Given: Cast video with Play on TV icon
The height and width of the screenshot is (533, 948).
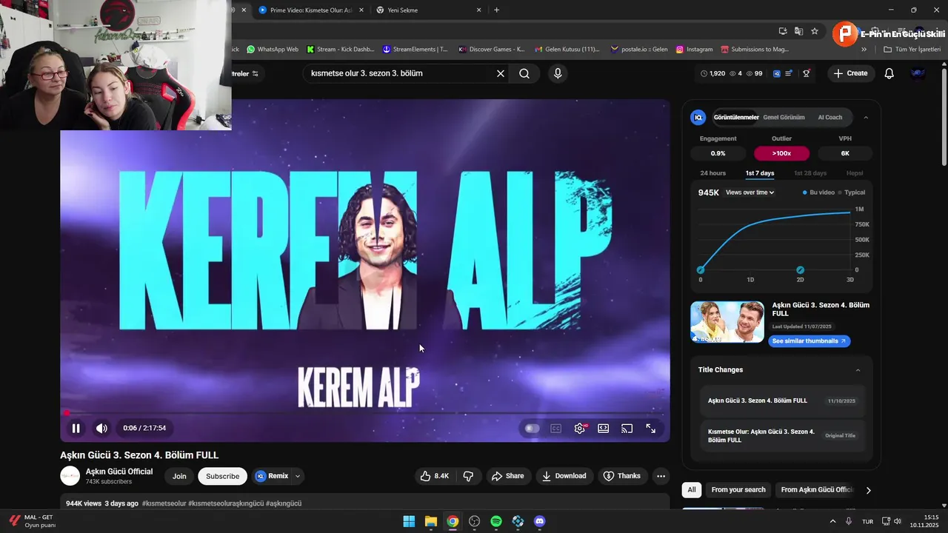Looking at the screenshot, I should click(627, 428).
